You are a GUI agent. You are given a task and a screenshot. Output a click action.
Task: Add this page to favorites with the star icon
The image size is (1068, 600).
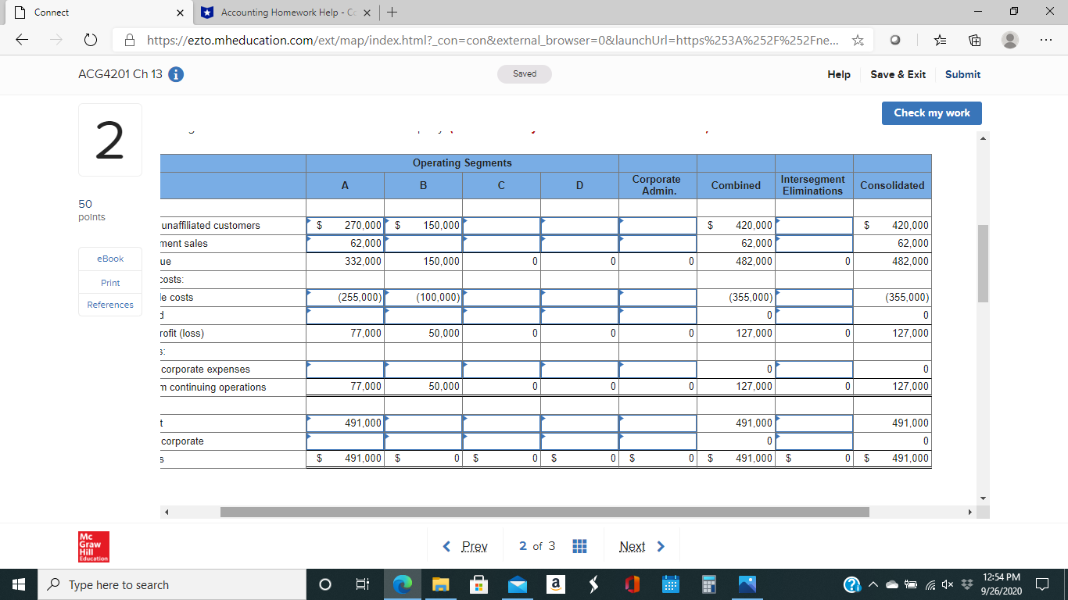pyautogui.click(x=858, y=40)
